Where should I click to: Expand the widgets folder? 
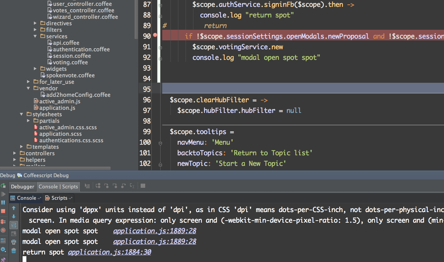point(35,68)
